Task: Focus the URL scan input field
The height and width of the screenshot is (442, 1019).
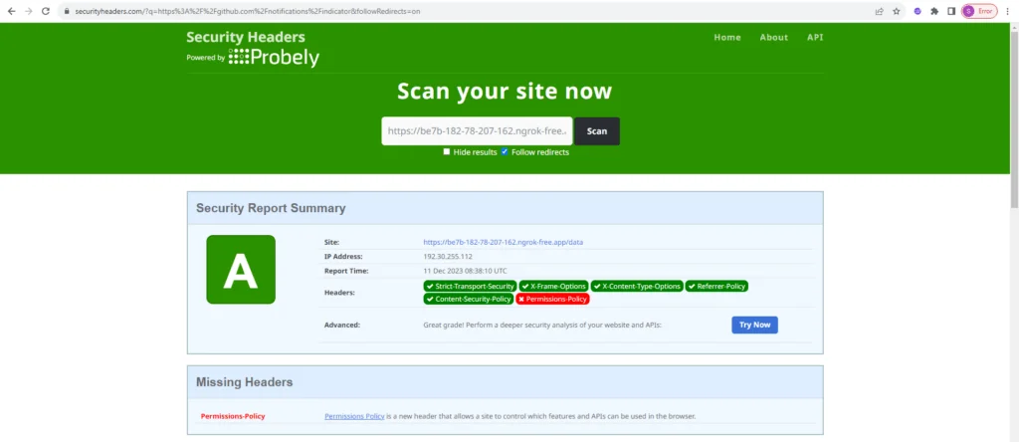Action: (x=477, y=130)
